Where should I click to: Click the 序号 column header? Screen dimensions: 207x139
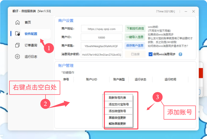66,80
